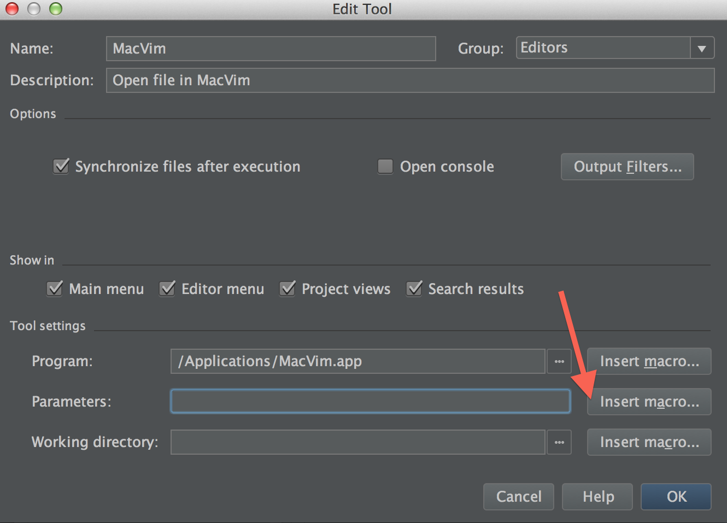
Task: Edit the Description field
Action: click(x=410, y=80)
